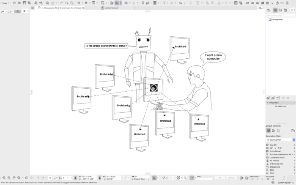Close the Properties panel with X icon
Viewport: 296px width, 185px height.
tap(288, 98)
